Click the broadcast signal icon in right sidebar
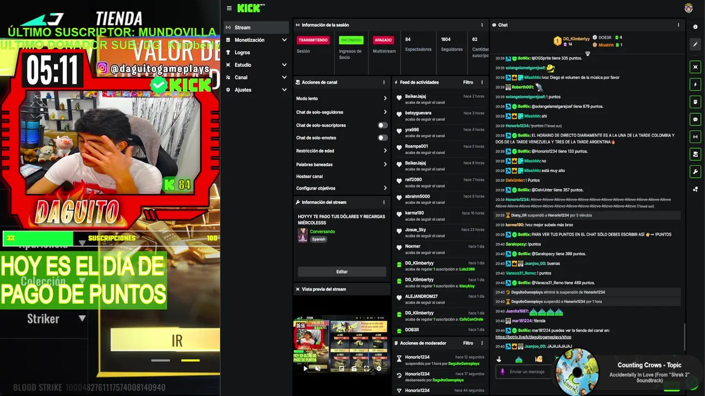Screen dimensions: 705x396 tap(695, 137)
